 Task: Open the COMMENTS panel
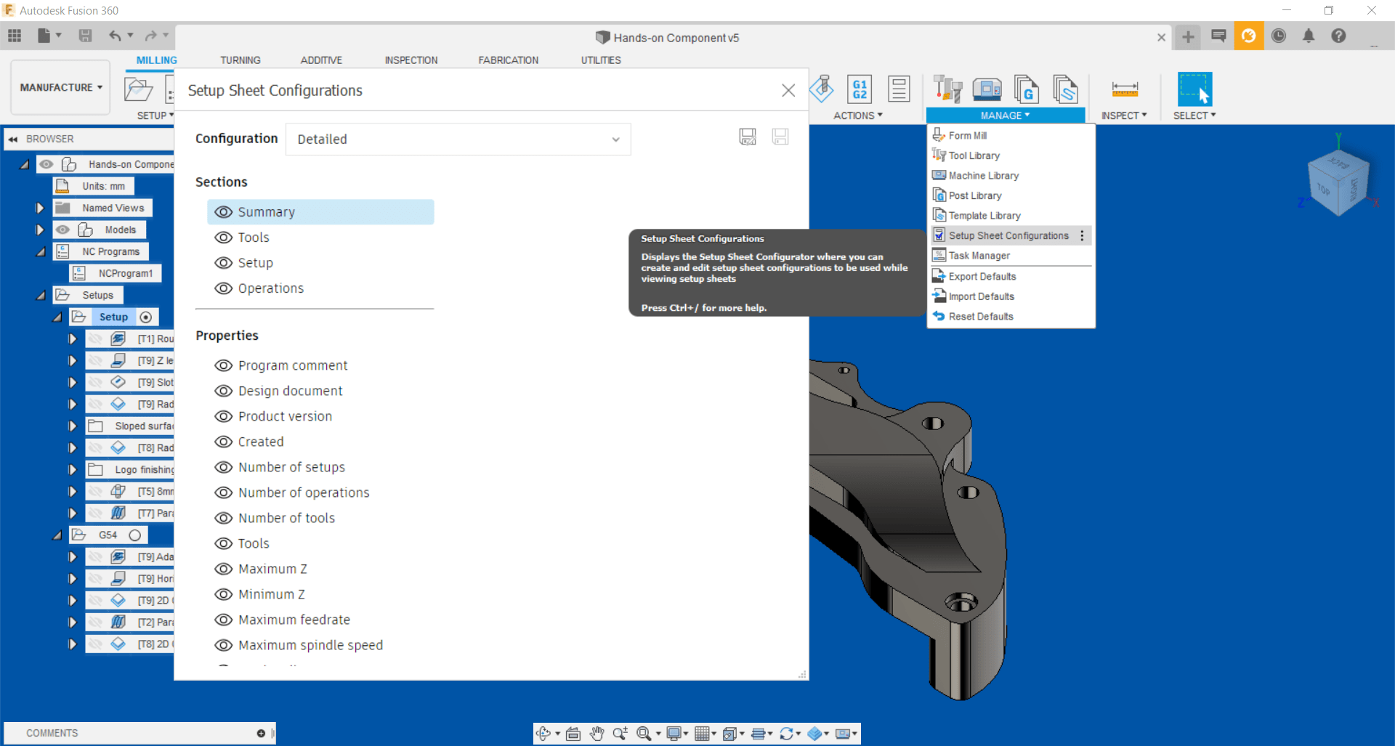(51, 733)
